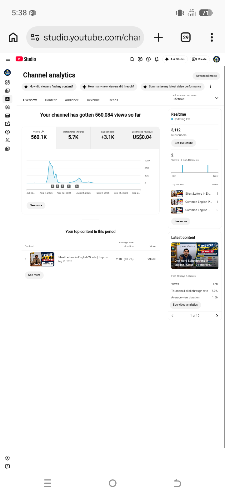Click the play-icon marker on the chart
Viewport: 225px width, 494px height.
pyautogui.click(x=77, y=186)
